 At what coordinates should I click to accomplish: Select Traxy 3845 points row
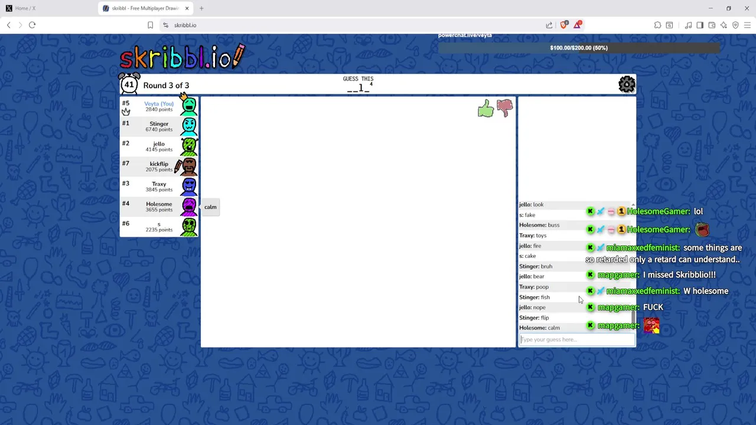pos(159,187)
